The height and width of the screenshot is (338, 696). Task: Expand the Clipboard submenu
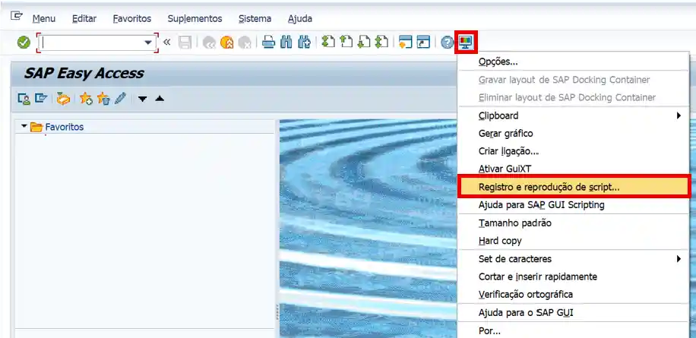[679, 115]
